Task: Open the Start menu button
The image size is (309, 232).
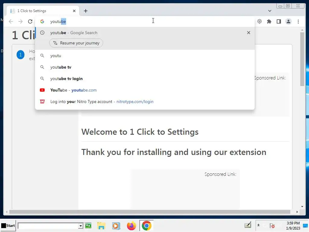Action: point(8,225)
